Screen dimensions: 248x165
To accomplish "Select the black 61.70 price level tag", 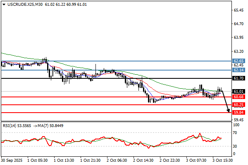I will pyautogui.click(x=238, y=78).
